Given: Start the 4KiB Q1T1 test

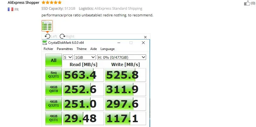Looking at the screenshot, I should click(54, 118).
